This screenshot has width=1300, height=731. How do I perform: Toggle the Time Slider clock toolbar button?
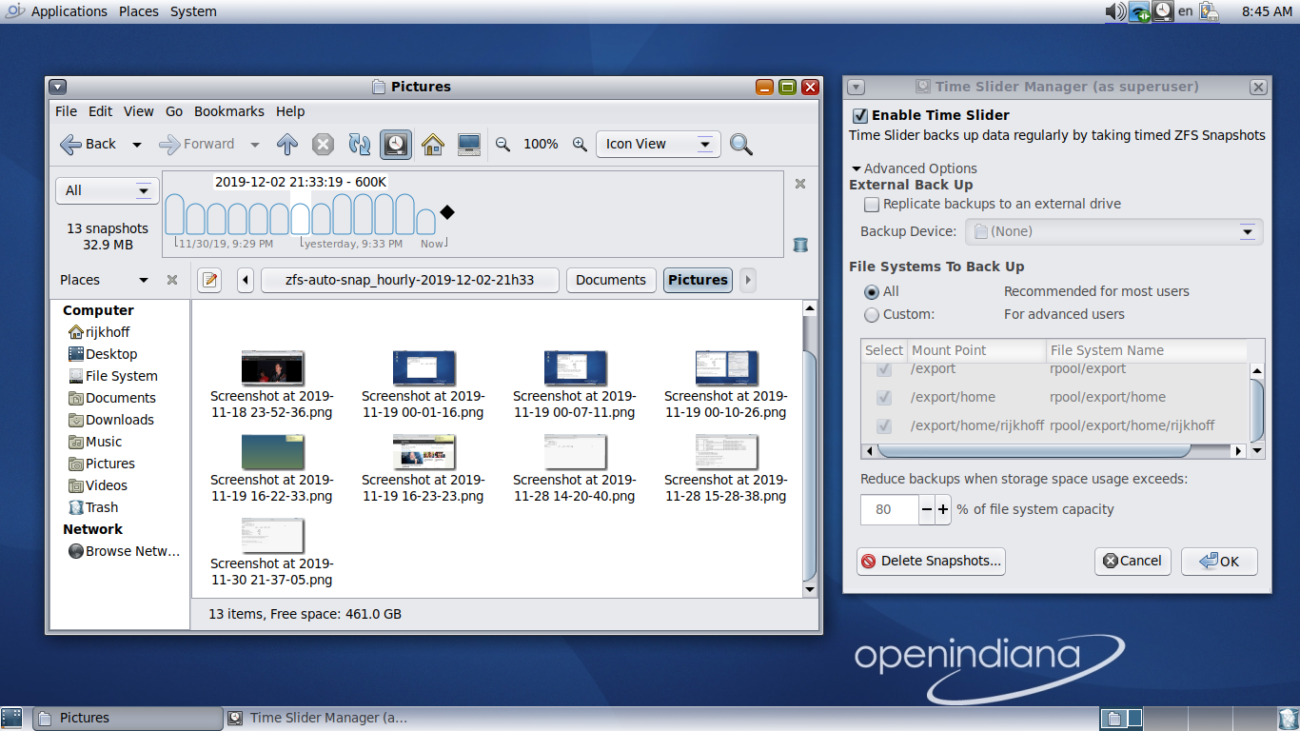coord(396,144)
